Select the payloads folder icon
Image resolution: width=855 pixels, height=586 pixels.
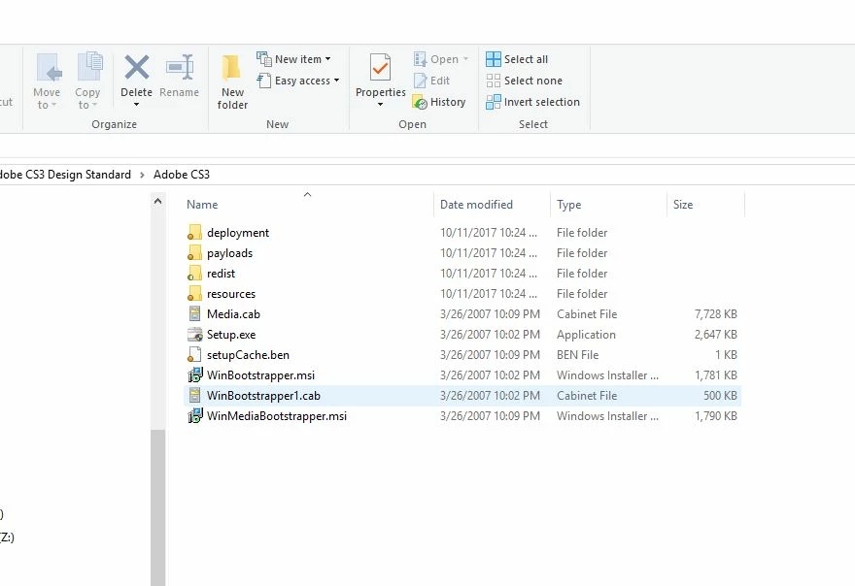(x=194, y=252)
